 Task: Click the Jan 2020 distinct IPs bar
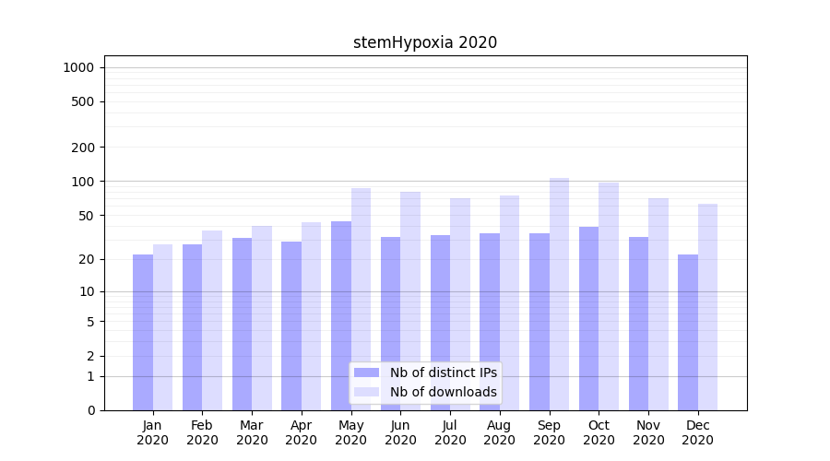click(x=143, y=332)
